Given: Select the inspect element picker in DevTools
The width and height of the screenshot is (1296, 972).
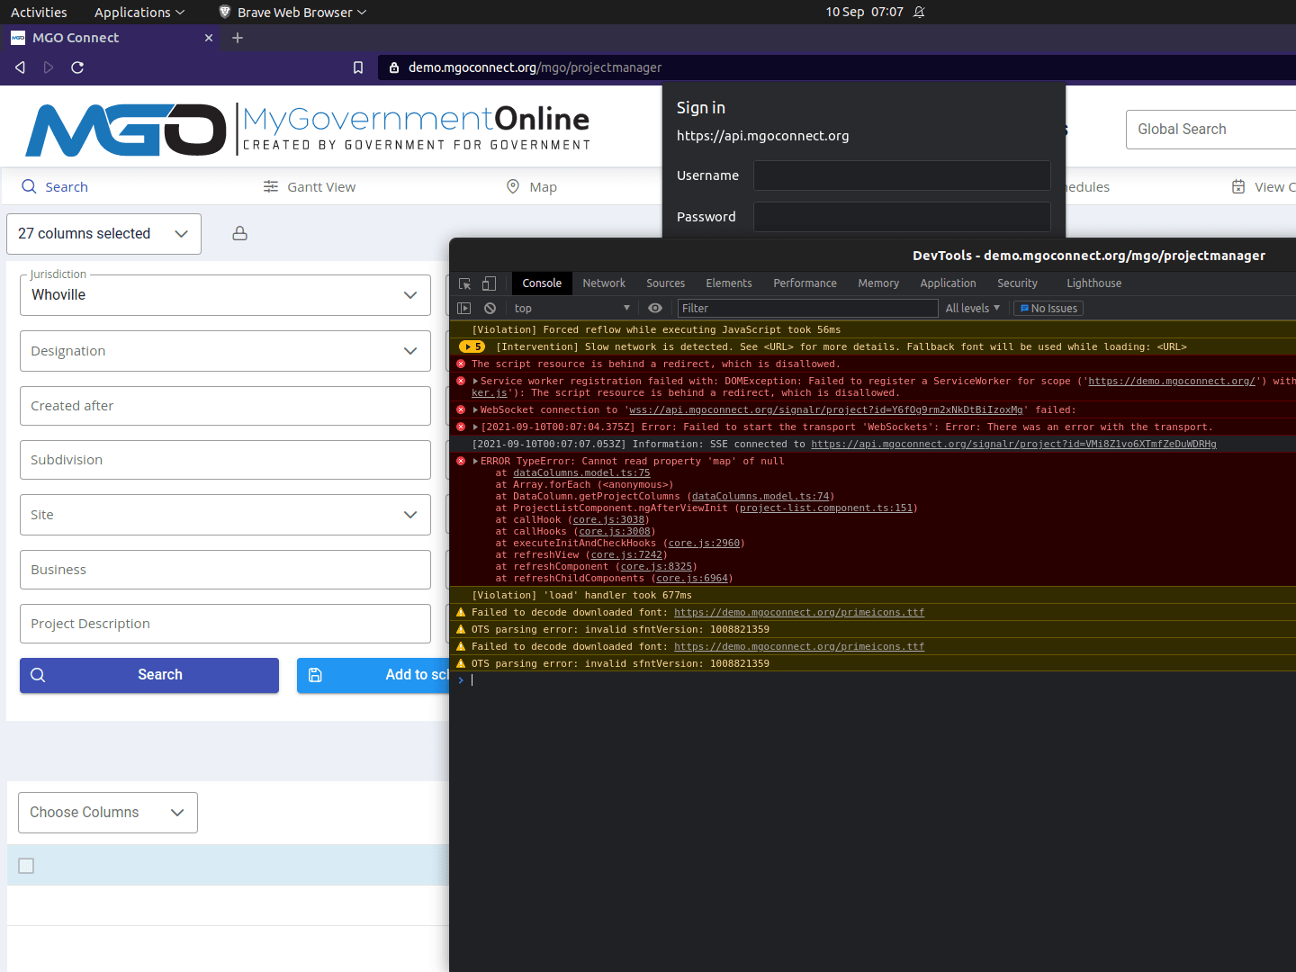Looking at the screenshot, I should click(x=465, y=283).
